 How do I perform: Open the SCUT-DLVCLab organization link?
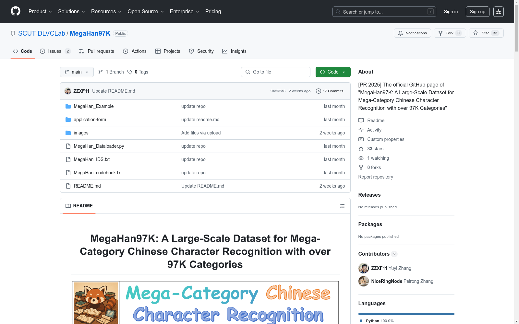(42, 33)
